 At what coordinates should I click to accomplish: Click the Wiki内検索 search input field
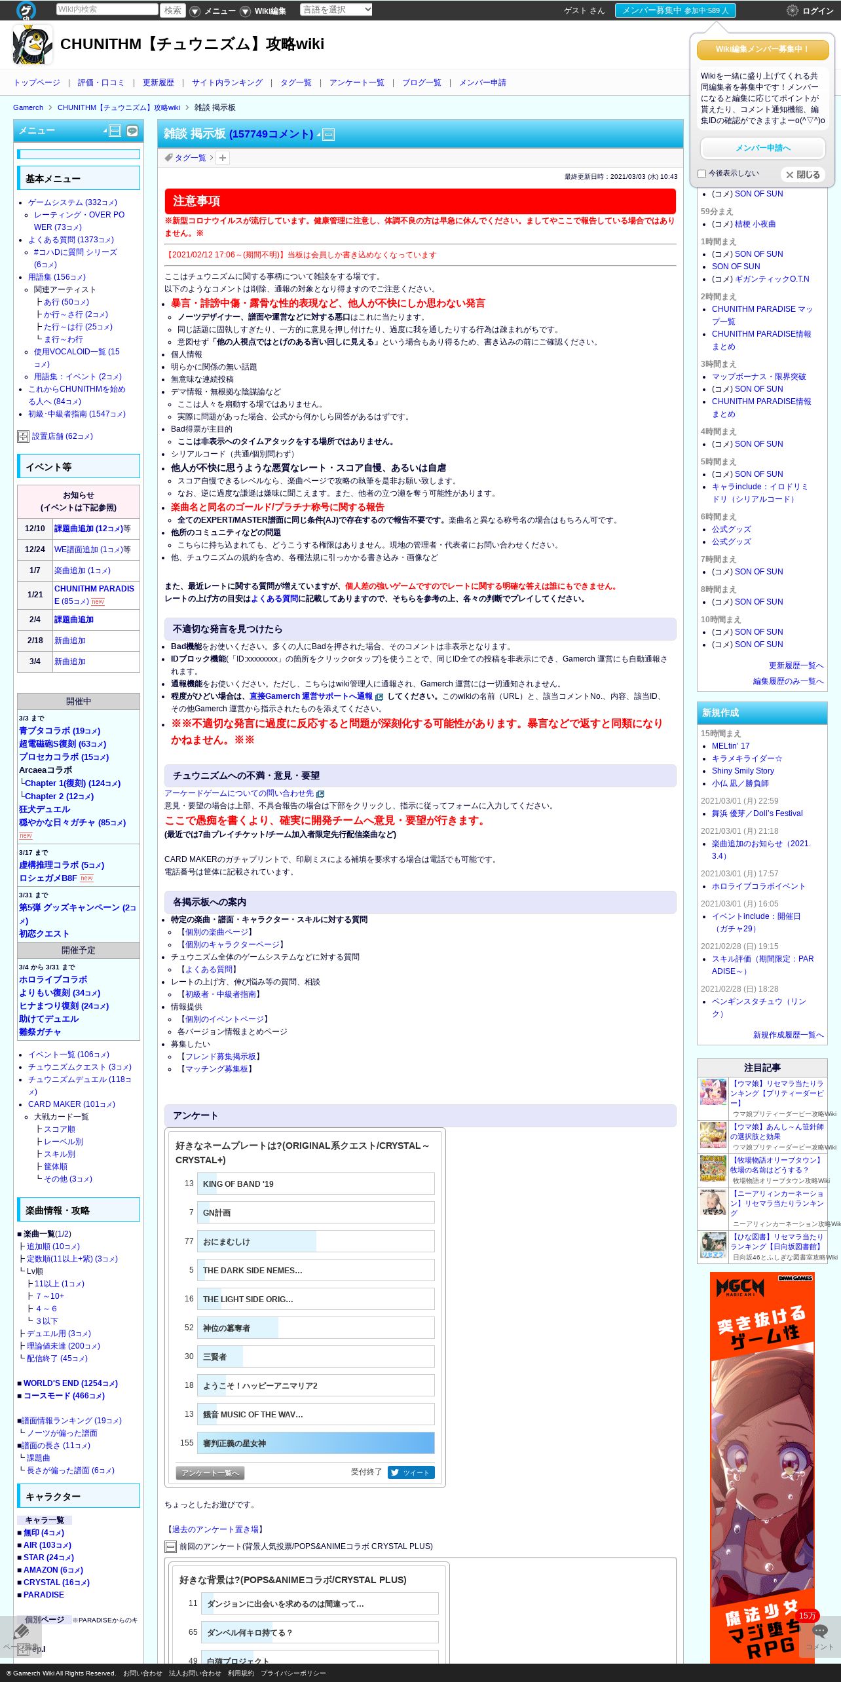107,10
